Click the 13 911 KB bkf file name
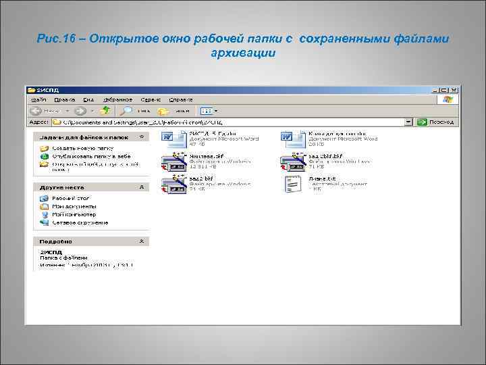The height and width of the screenshot is (365, 486). point(207,156)
